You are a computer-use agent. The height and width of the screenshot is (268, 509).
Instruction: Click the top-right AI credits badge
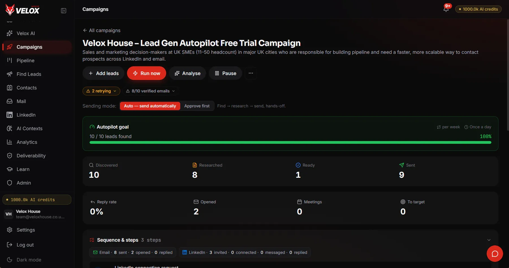(x=478, y=9)
